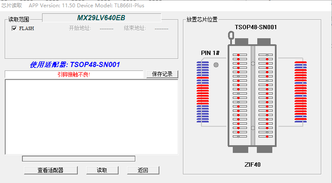Click the blue TSOP48-SN001 adapter text
The width and height of the screenshot is (332, 183).
(75, 64)
